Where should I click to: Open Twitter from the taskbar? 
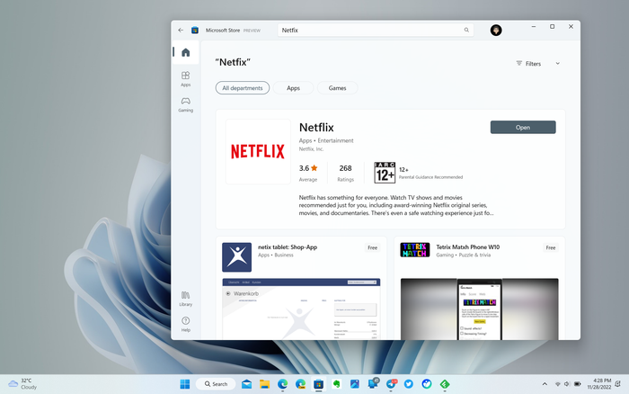(409, 384)
